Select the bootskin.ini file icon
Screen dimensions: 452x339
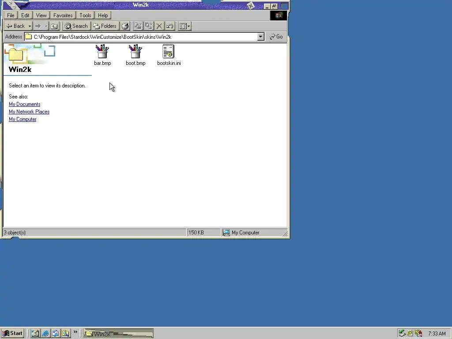tap(168, 51)
